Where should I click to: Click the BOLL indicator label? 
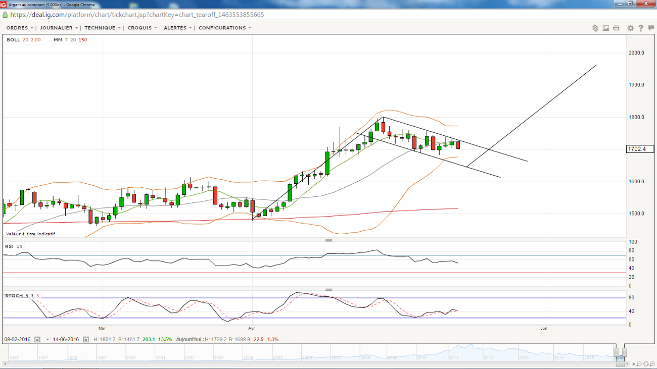coord(14,40)
